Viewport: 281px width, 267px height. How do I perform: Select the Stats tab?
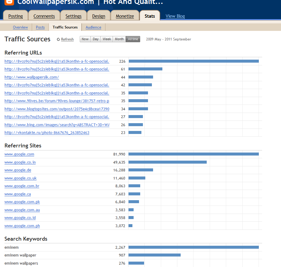point(150,16)
